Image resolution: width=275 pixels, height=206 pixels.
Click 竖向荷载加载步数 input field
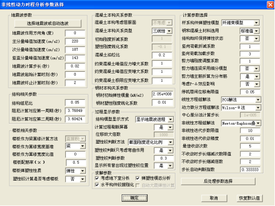click(x=250, y=54)
